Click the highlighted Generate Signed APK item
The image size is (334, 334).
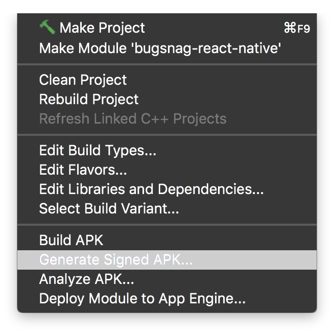click(116, 260)
